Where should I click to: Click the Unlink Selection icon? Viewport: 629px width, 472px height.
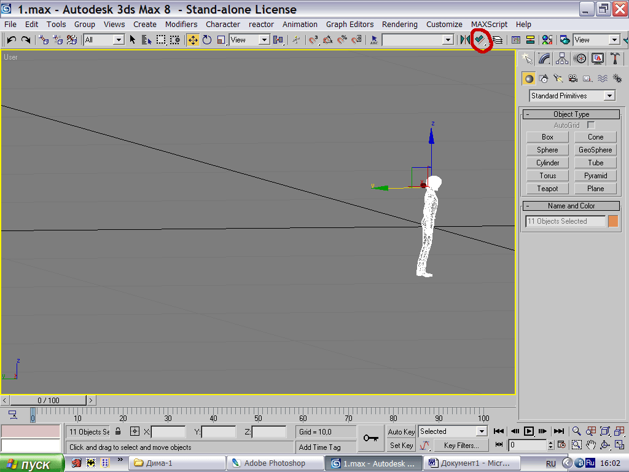point(58,40)
